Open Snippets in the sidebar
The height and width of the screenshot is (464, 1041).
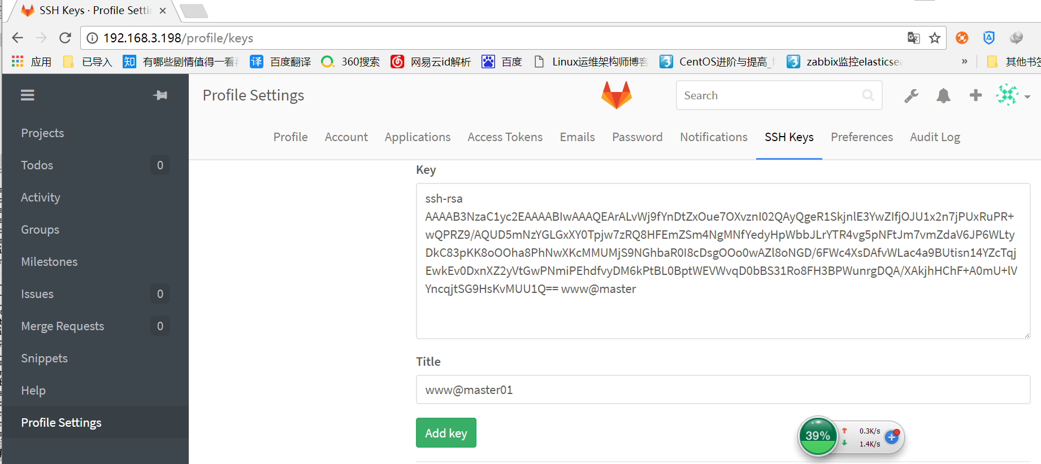click(x=95, y=358)
